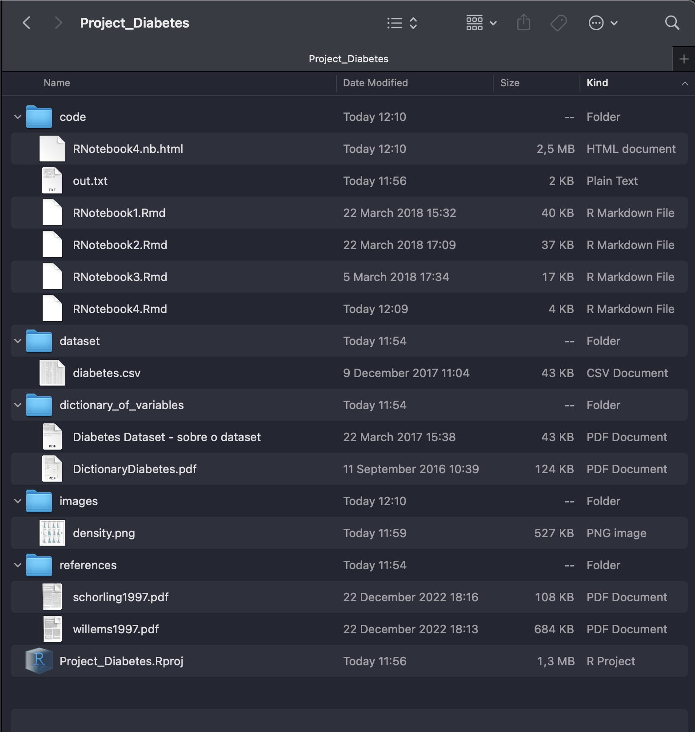The image size is (695, 732).
Task: Add a new tab with plus button
Action: (x=684, y=59)
